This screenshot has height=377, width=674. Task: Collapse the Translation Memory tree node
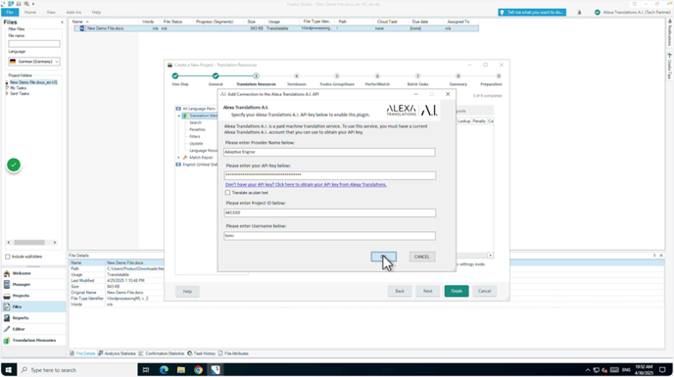[179, 116]
